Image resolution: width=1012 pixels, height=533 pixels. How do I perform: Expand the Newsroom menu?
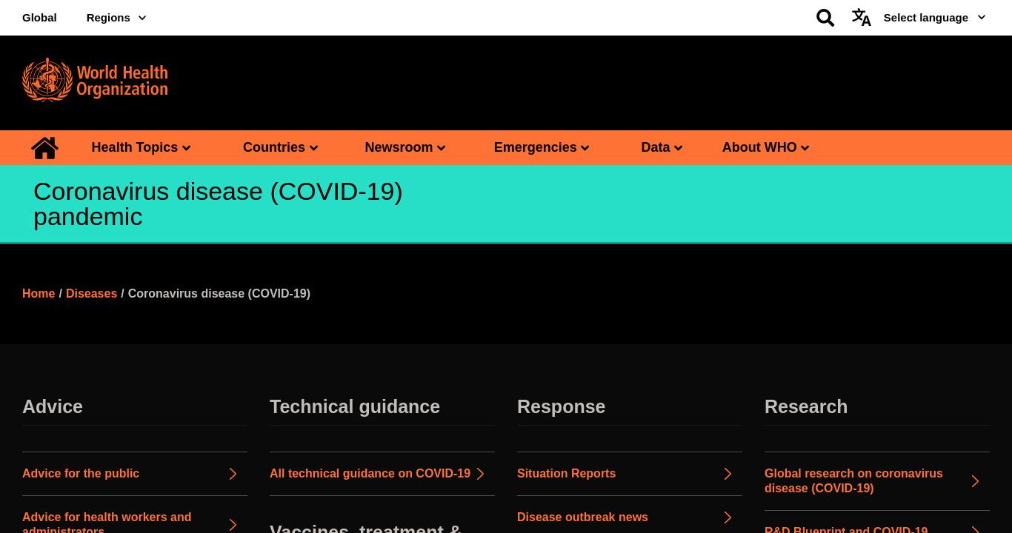405,147
